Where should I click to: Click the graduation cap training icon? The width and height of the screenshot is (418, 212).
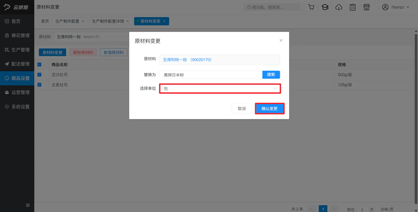point(325,7)
